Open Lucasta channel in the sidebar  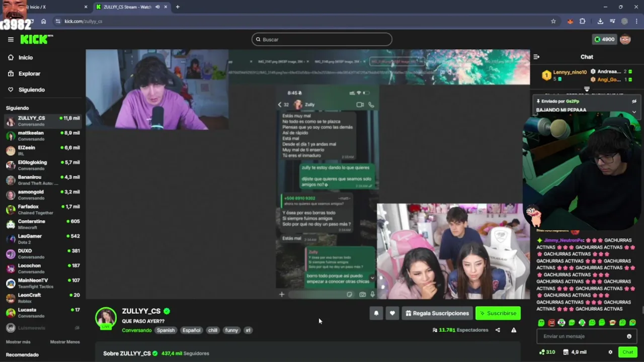pos(43,313)
